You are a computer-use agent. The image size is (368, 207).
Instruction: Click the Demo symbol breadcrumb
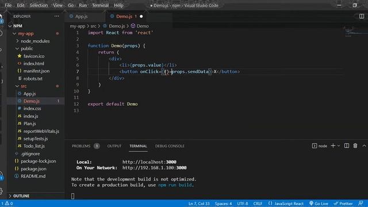tap(143, 26)
